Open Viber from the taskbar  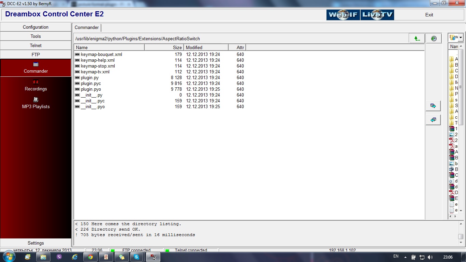pyautogui.click(x=59, y=257)
